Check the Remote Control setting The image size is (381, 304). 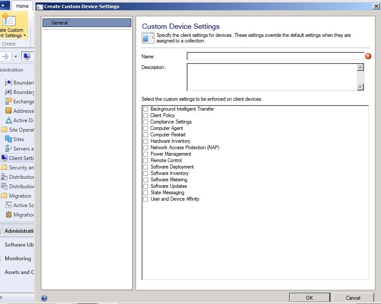tap(145, 160)
